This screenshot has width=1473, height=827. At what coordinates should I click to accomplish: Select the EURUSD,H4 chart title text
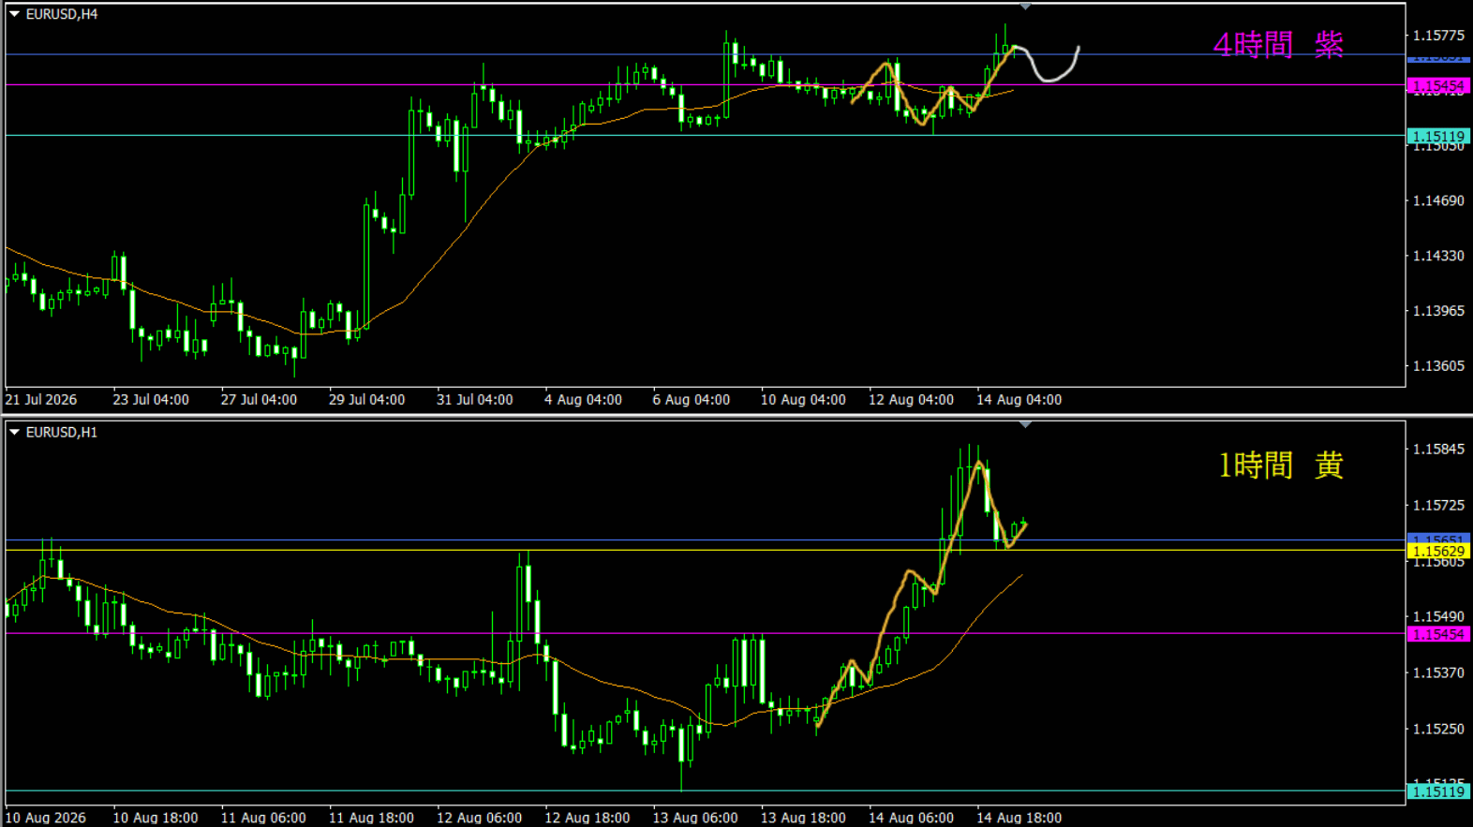pos(62,14)
